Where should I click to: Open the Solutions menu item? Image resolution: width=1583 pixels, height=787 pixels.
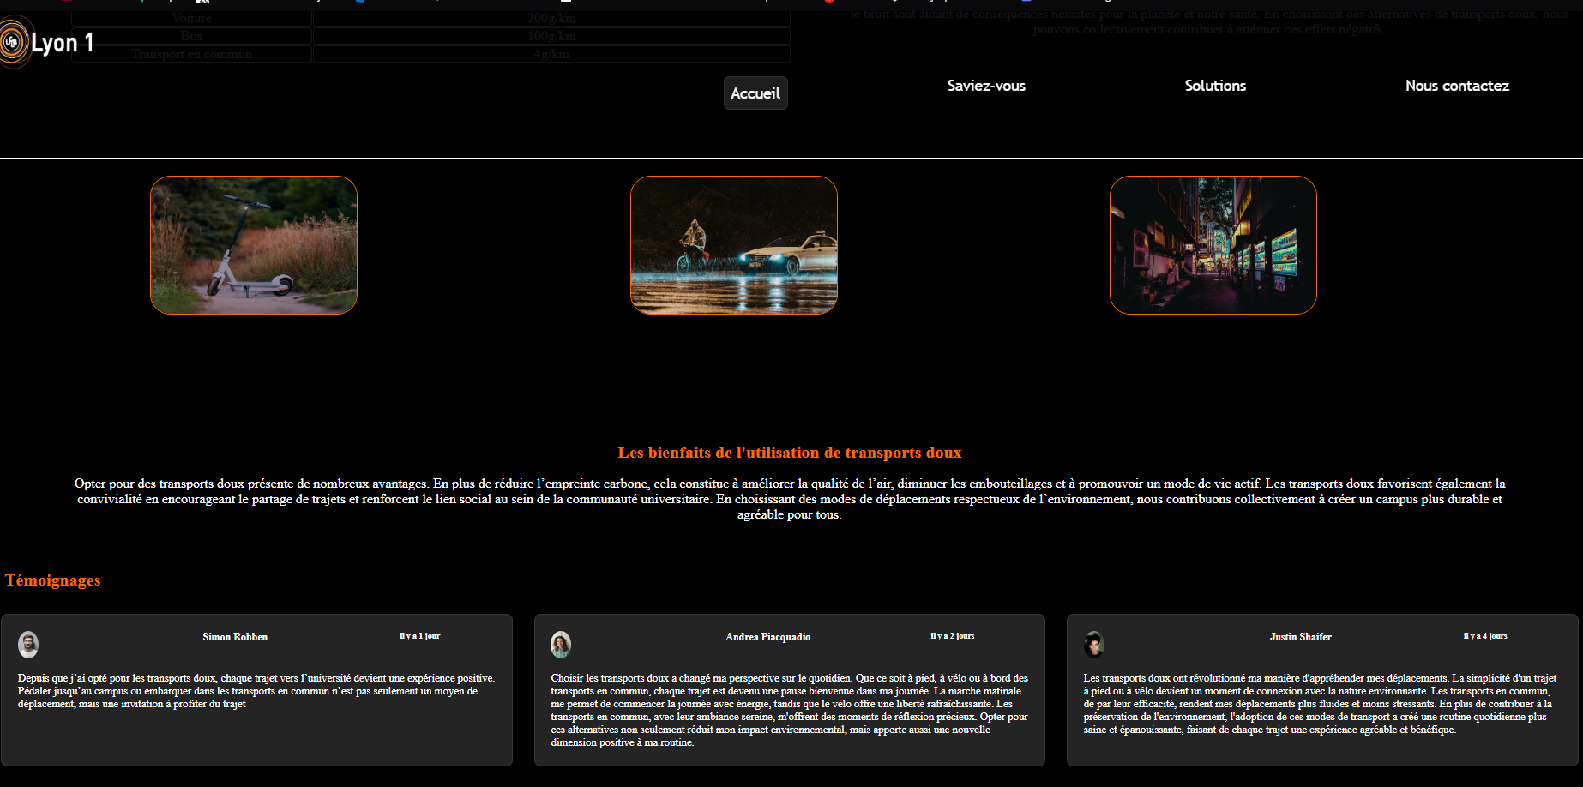[x=1214, y=86]
